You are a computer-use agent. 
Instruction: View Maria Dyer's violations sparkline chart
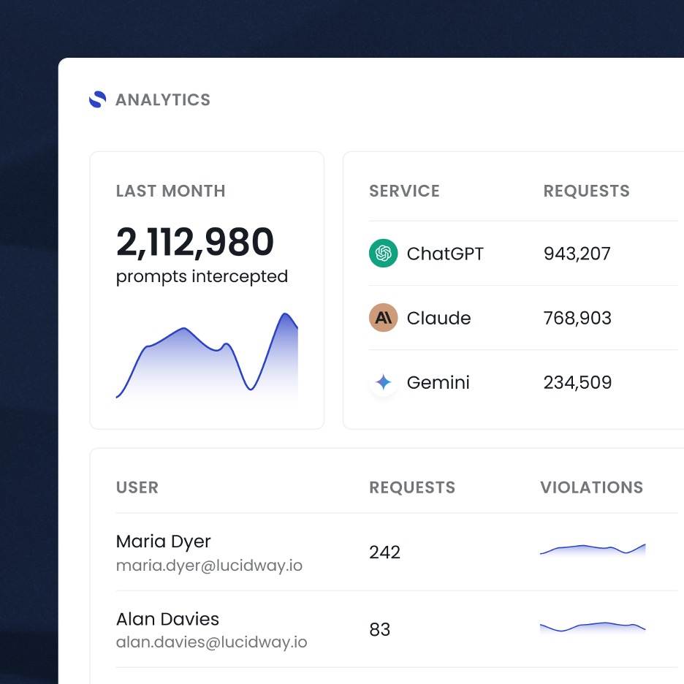point(593,550)
